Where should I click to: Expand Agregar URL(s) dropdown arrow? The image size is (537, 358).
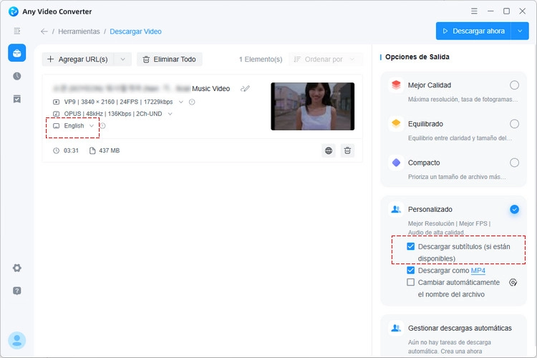122,59
